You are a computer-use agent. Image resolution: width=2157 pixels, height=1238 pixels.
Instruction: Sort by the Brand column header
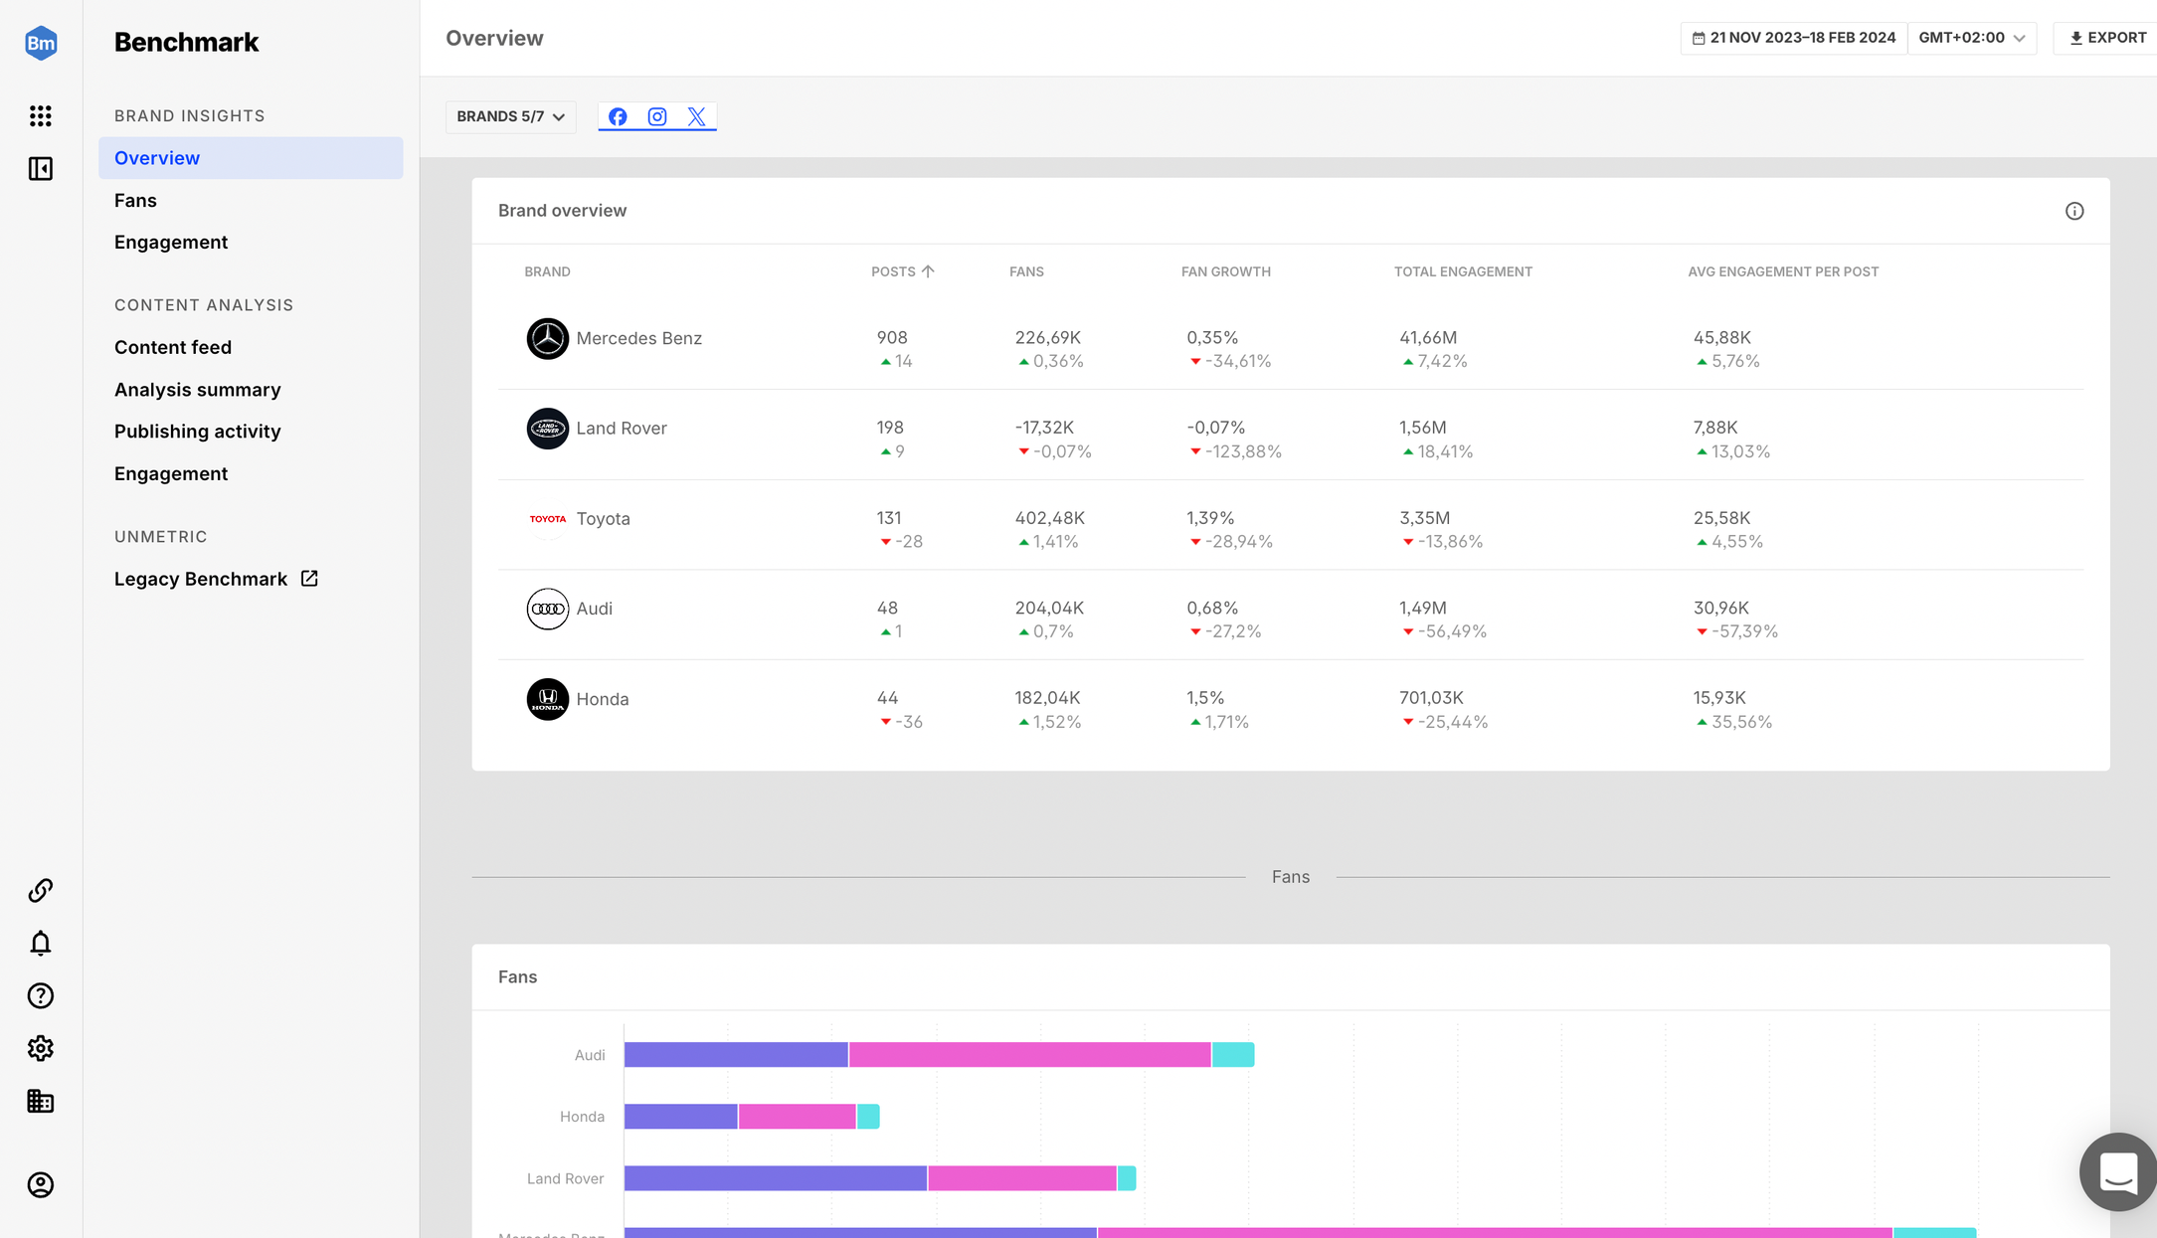click(547, 271)
